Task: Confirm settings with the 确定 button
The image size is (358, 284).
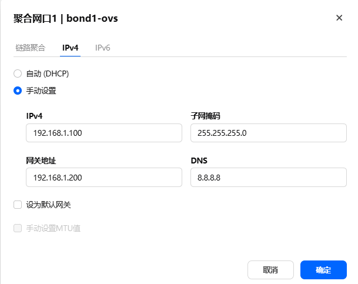Action: [323, 270]
